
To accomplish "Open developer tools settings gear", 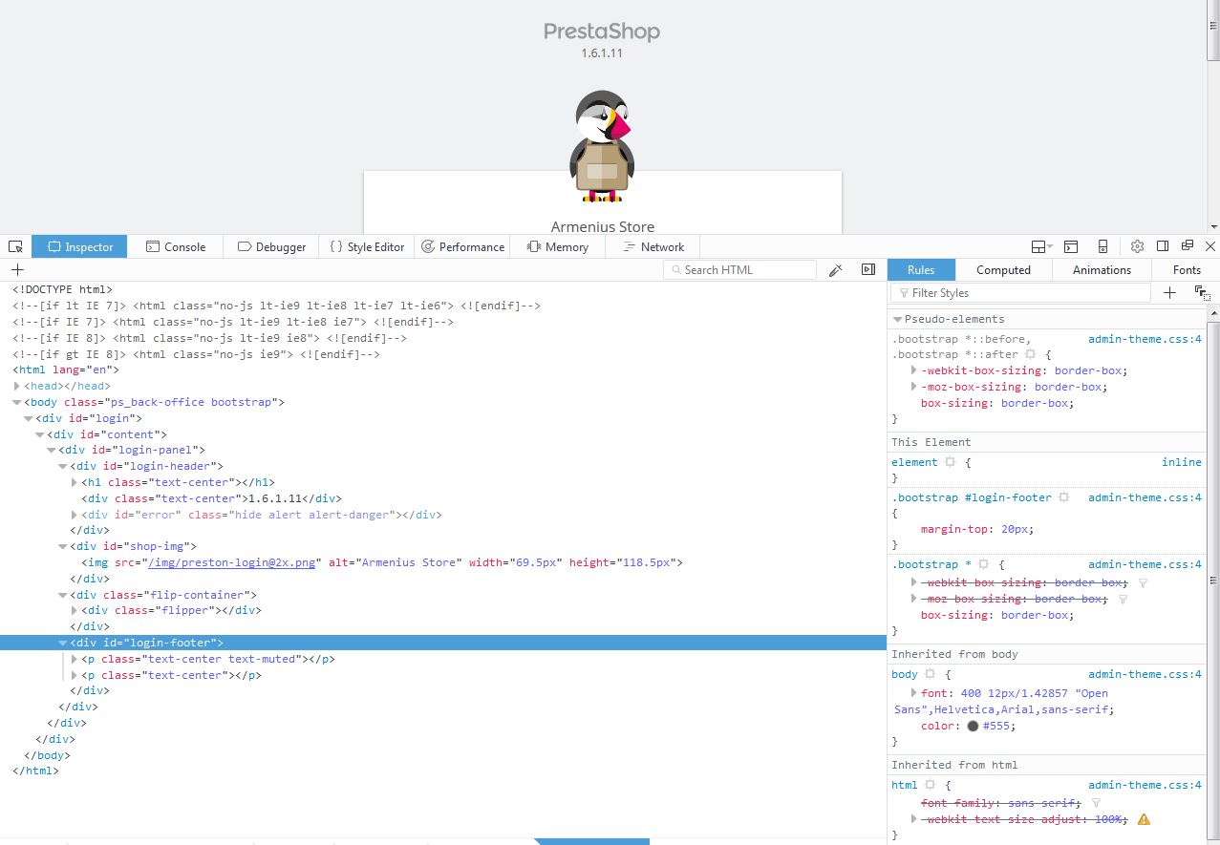I will 1137,246.
